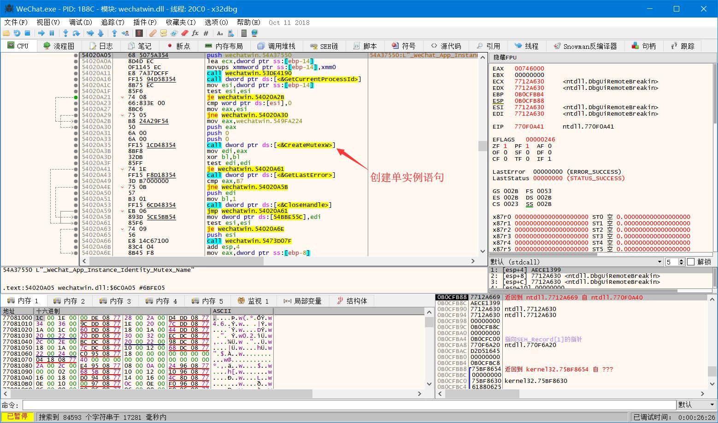Click the disassembly horizontal scrollbar
Screen dimensions: 718x423
(x=278, y=261)
